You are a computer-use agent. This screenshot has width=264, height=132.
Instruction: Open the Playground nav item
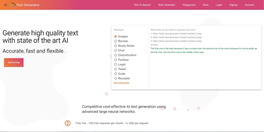pos(189,5)
